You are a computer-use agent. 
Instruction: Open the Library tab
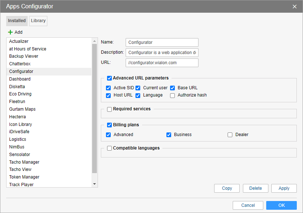38,21
